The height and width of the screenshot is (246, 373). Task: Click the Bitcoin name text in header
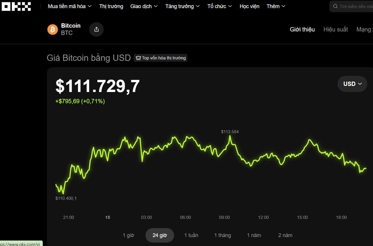click(x=71, y=26)
